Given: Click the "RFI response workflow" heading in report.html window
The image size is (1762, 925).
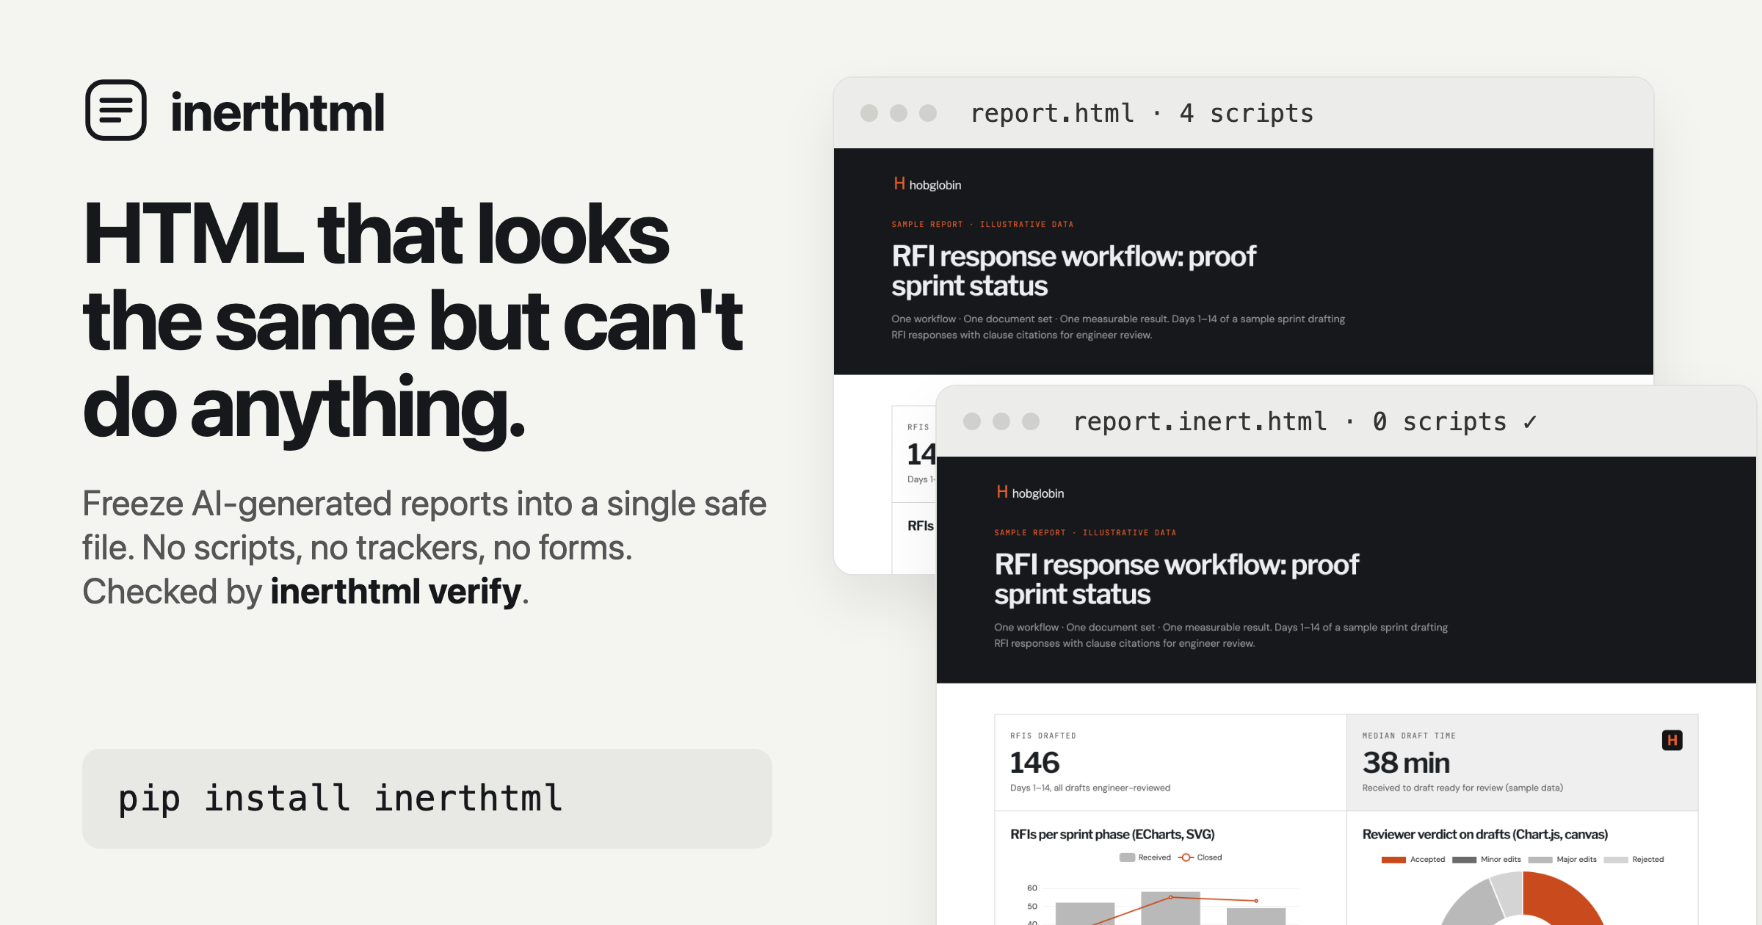Looking at the screenshot, I should coord(1073,271).
